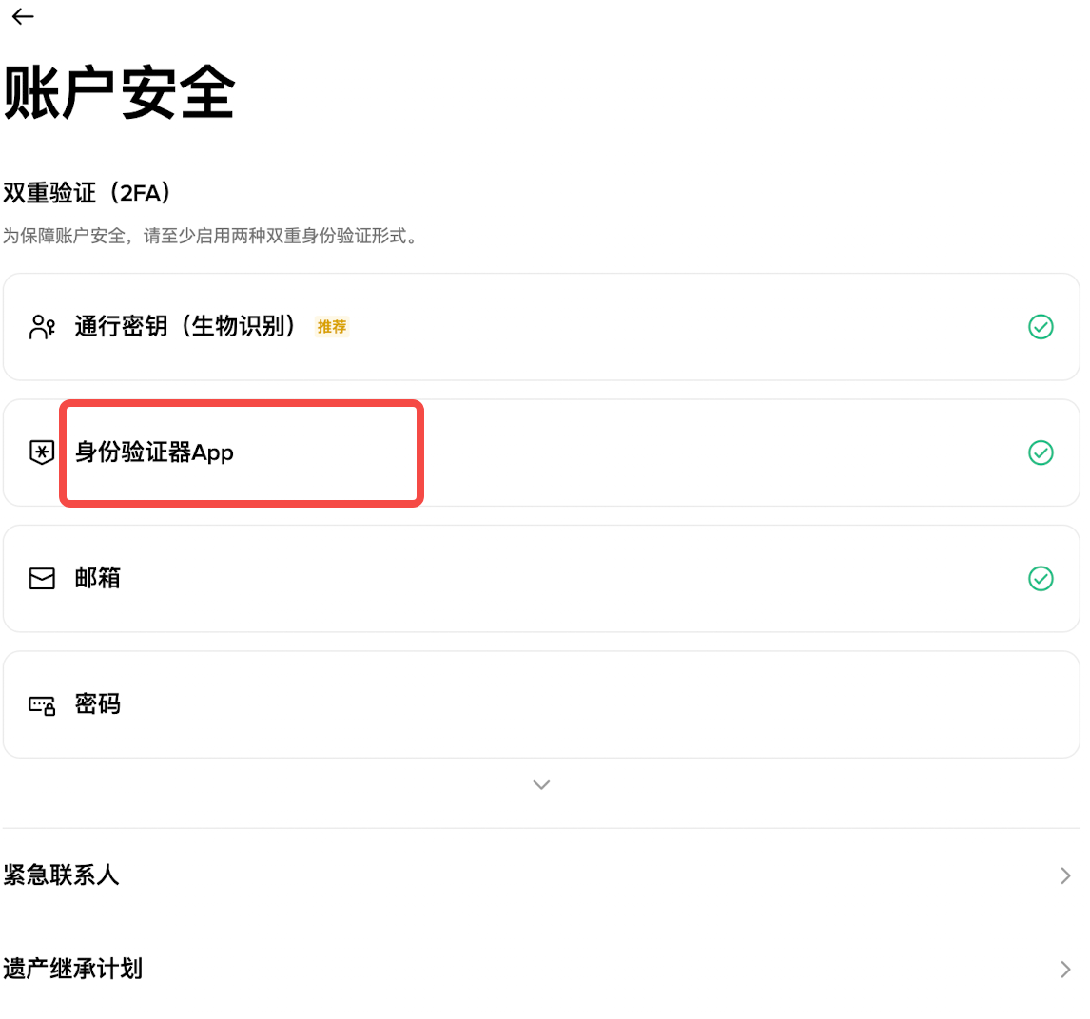1090x1019 pixels.
Task: Click the 双重验证（2FA）section heading
Action: pos(90,193)
